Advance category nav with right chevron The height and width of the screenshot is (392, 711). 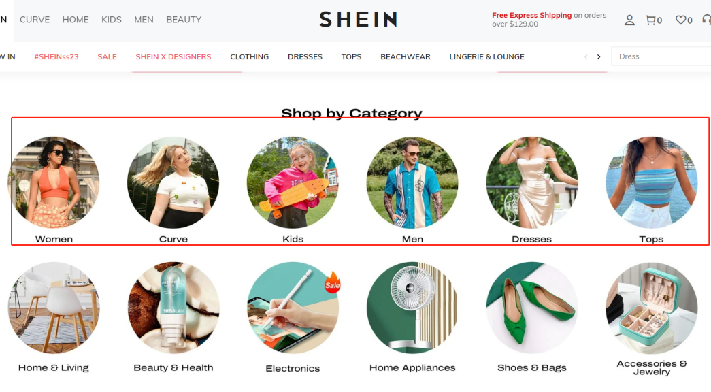pyautogui.click(x=599, y=56)
